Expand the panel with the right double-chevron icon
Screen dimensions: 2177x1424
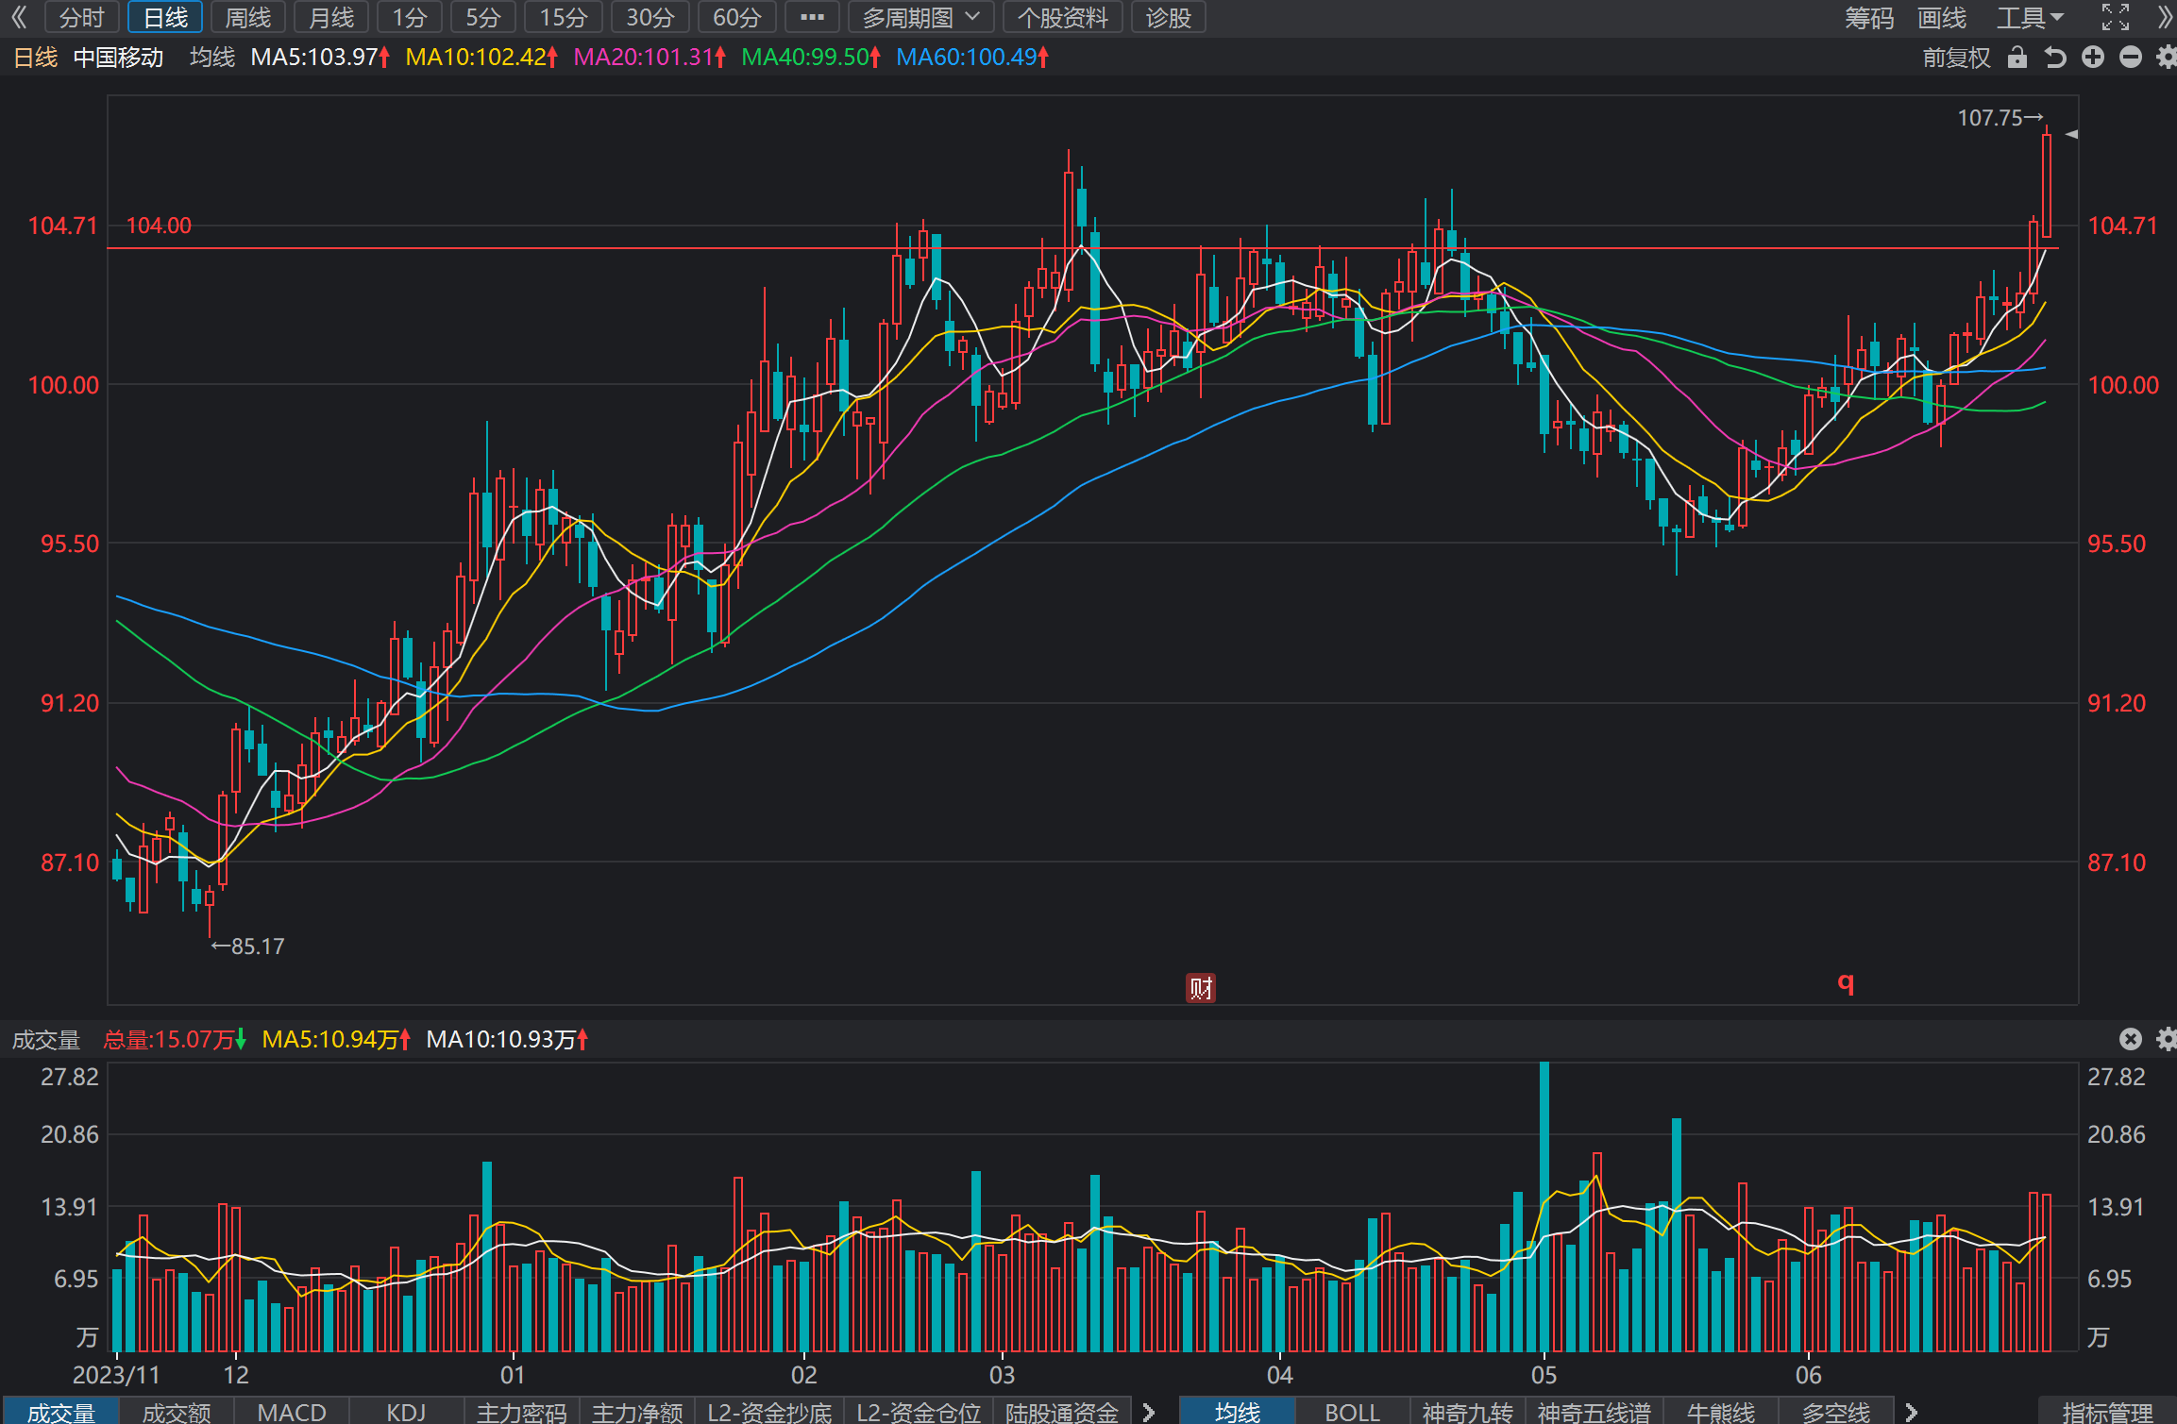(x=2167, y=17)
